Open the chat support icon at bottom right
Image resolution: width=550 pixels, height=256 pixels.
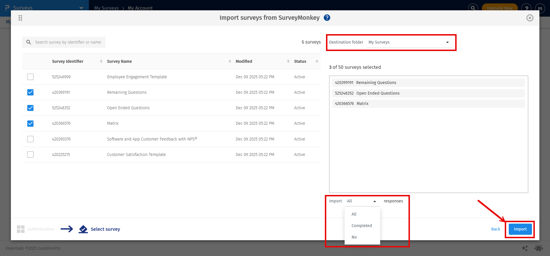coord(539,248)
